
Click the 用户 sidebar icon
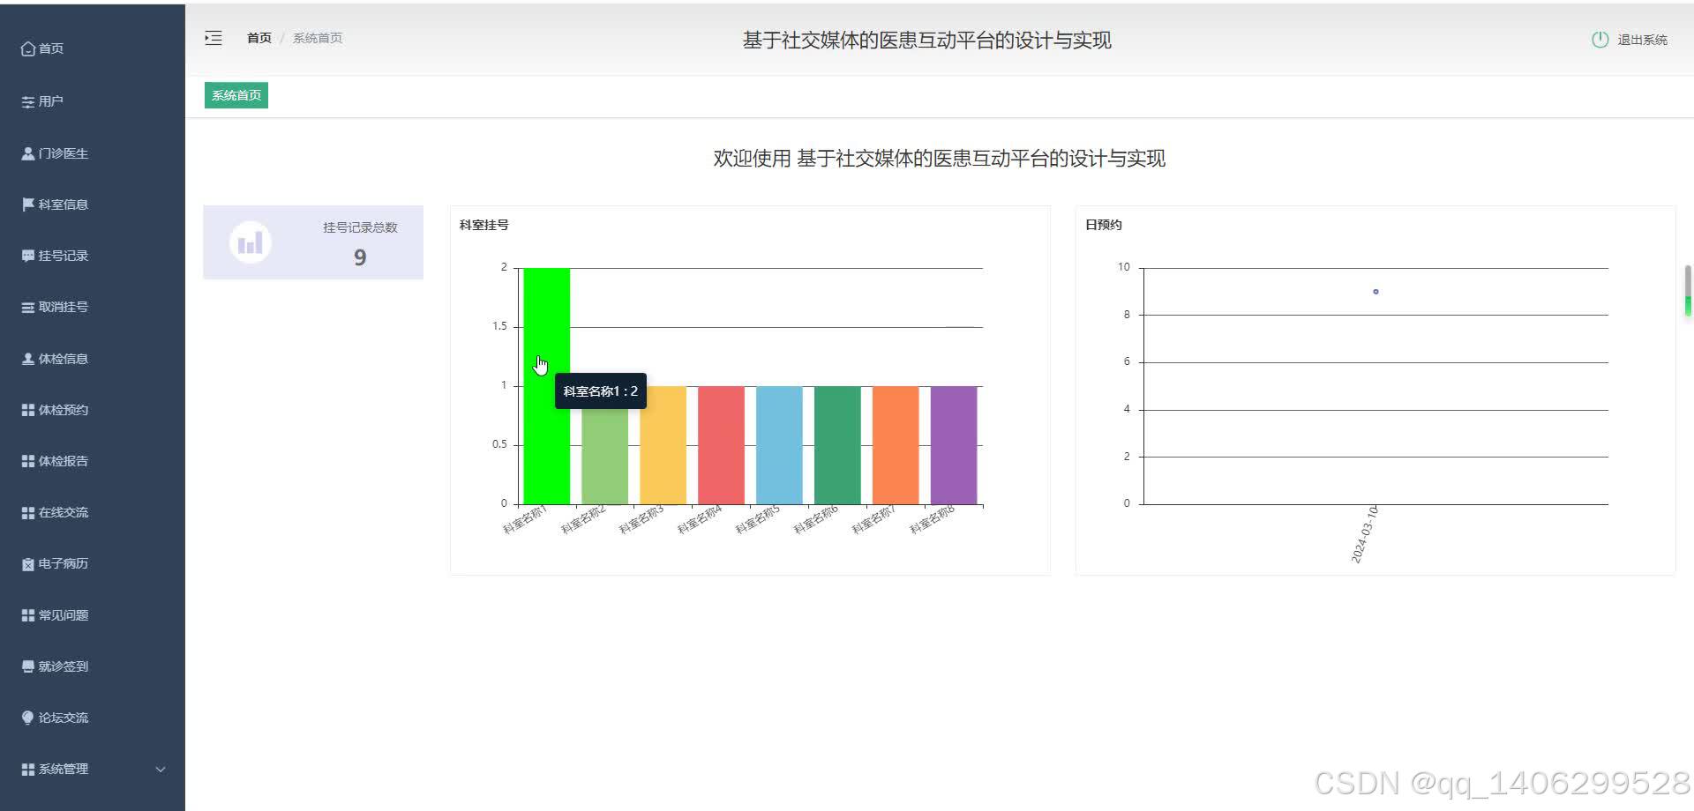click(x=28, y=102)
